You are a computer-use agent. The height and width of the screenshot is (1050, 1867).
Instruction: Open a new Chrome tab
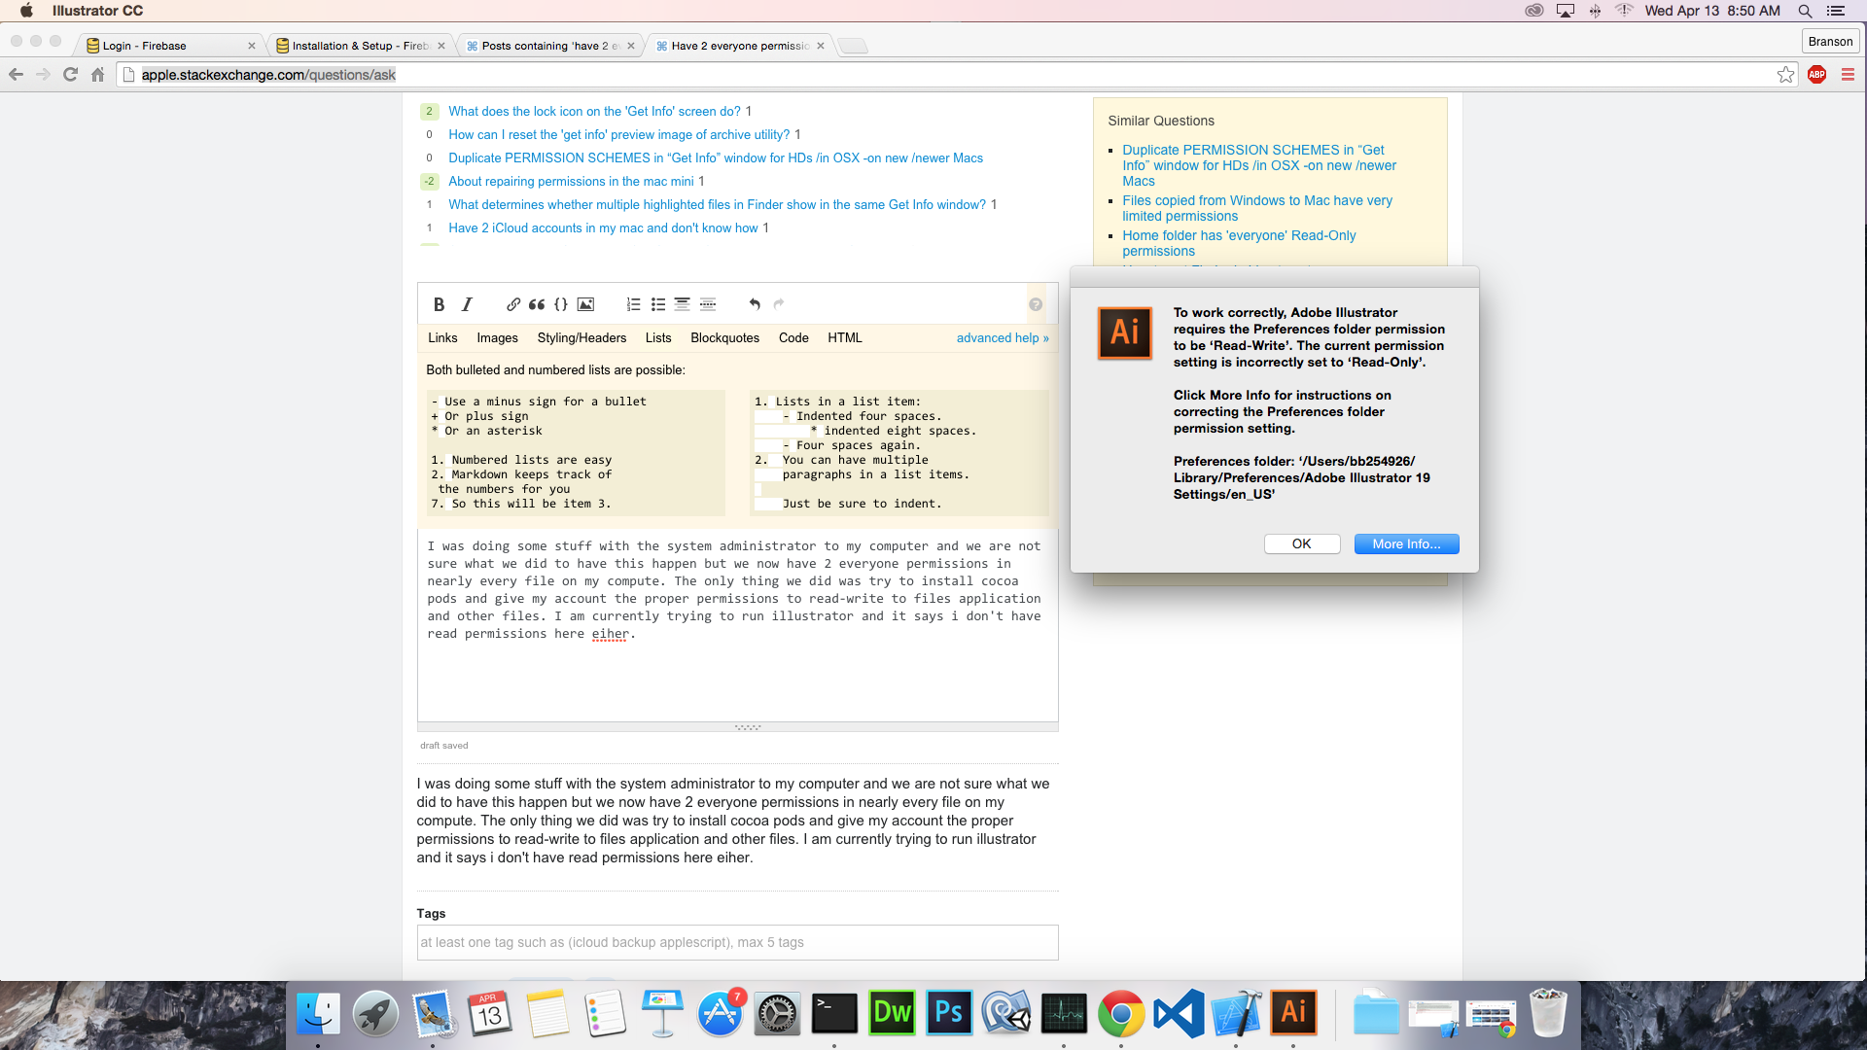coord(852,46)
